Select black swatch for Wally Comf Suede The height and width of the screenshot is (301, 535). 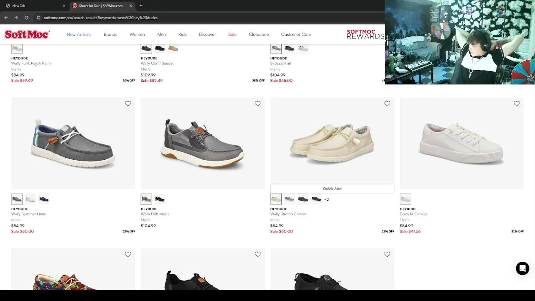pos(160,48)
